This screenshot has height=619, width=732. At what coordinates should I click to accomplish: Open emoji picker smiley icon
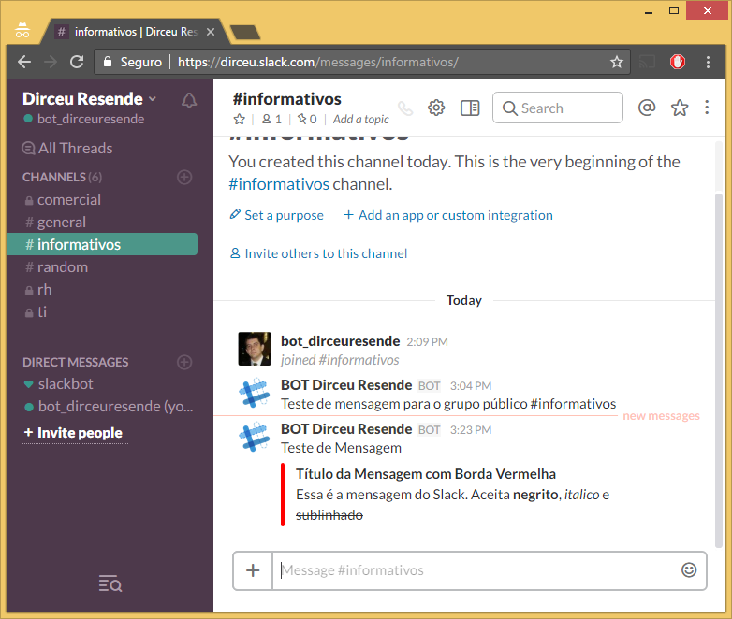pyautogui.click(x=689, y=570)
